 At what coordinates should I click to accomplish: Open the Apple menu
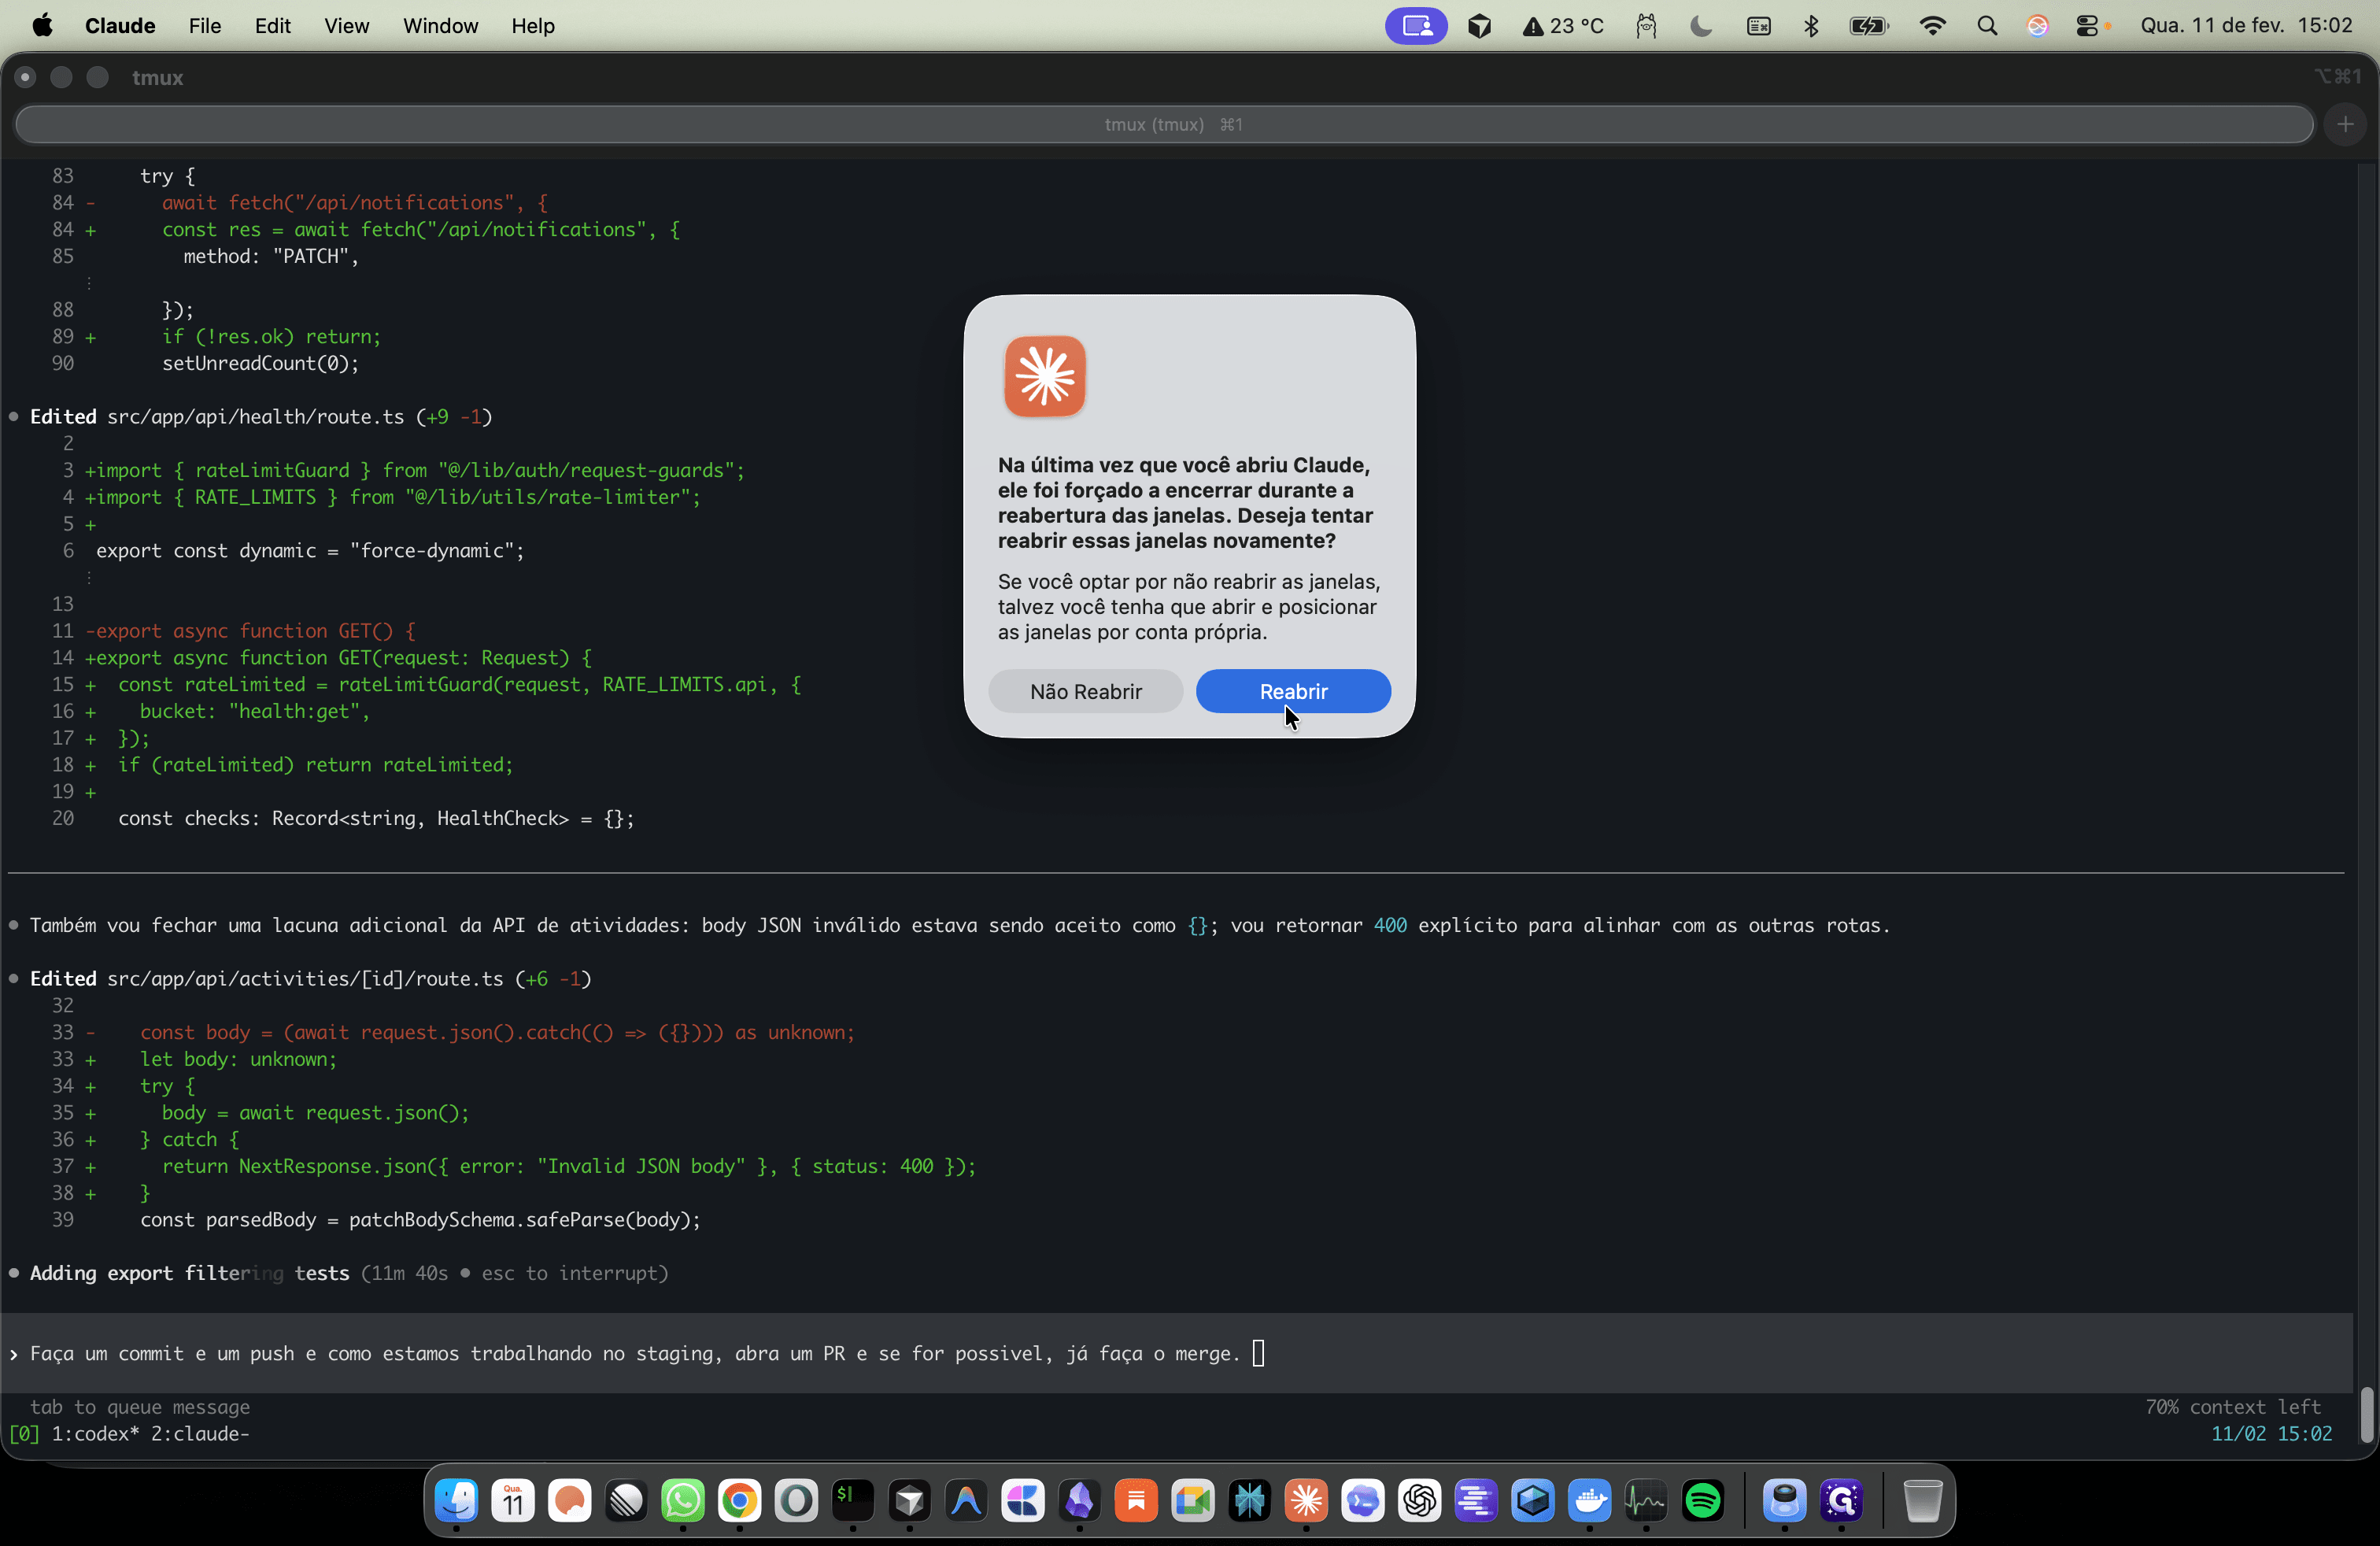(42, 26)
